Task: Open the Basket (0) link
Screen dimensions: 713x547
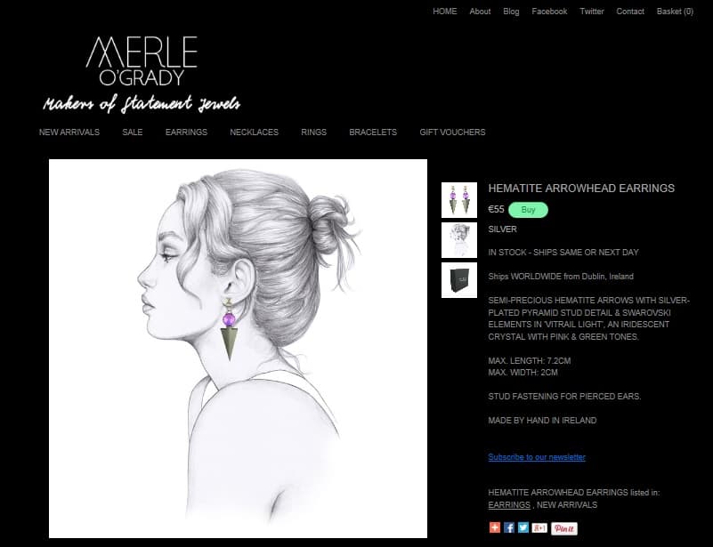Action: point(675,12)
